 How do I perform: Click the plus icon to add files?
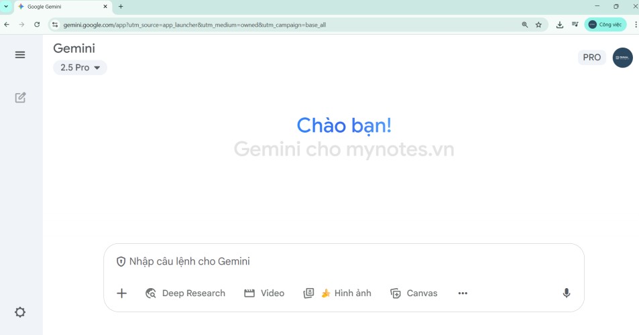pyautogui.click(x=121, y=293)
